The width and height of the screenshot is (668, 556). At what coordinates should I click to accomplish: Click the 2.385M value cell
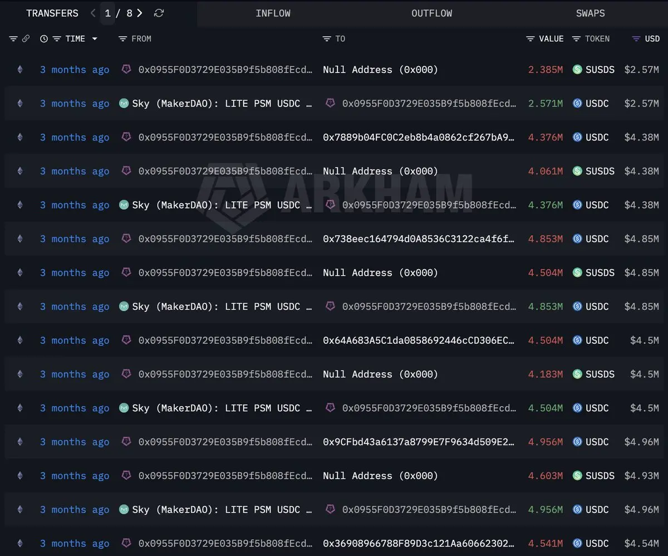click(x=546, y=70)
